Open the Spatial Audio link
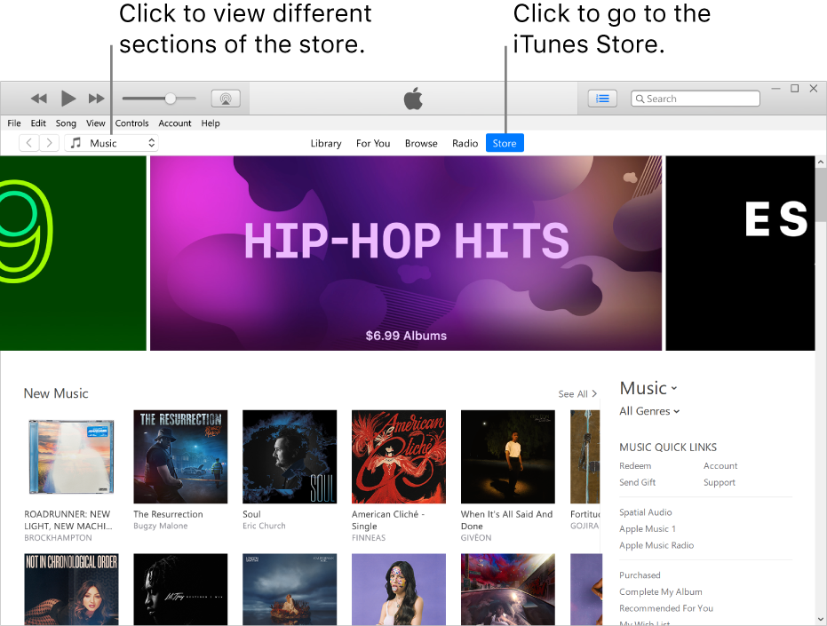Image resolution: width=827 pixels, height=626 pixels. (646, 512)
